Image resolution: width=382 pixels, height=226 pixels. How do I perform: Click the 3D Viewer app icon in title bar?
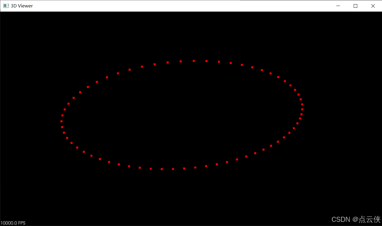[6, 6]
